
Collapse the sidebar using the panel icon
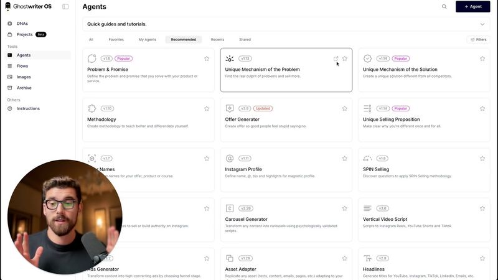pos(65,6)
